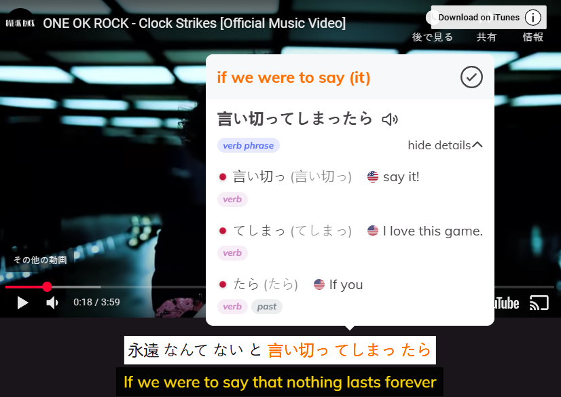Select the red dot beside 言い切っ

coord(223,177)
